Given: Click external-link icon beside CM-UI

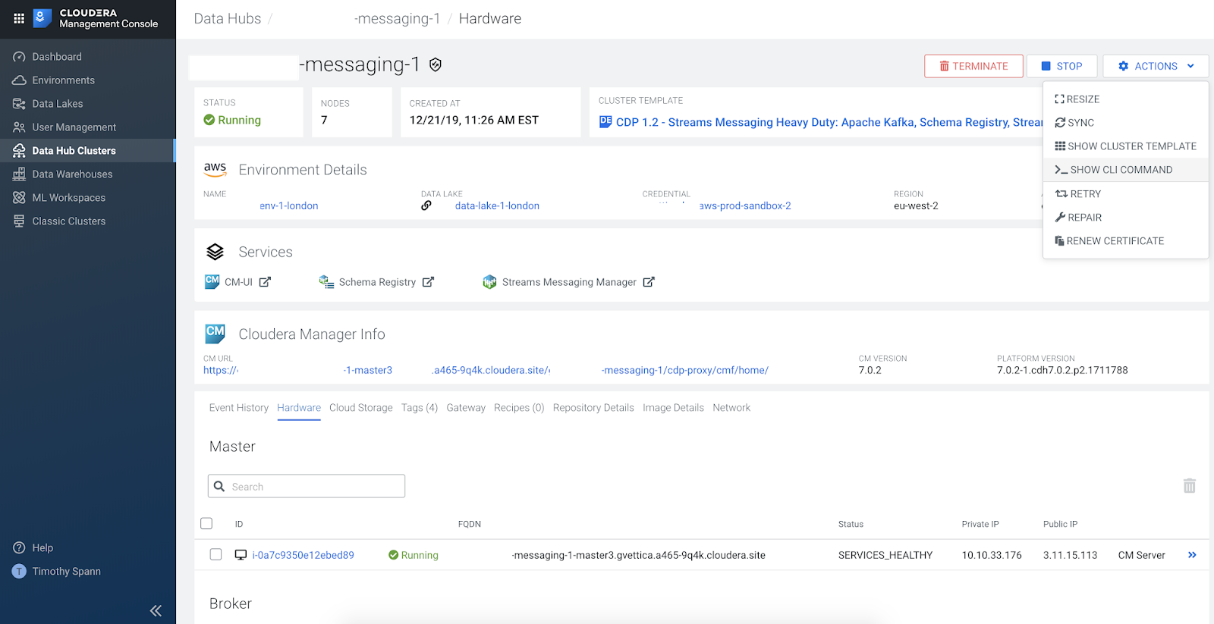Looking at the screenshot, I should (265, 282).
